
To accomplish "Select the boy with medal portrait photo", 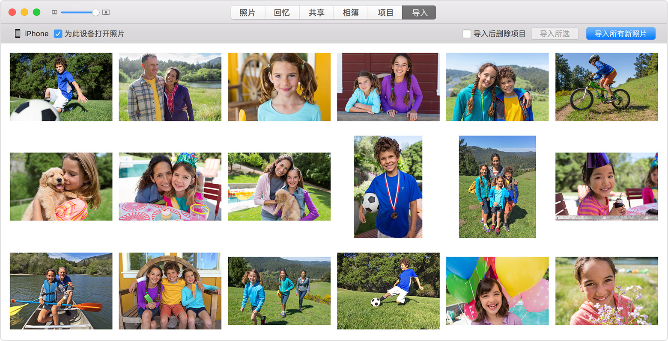I will 388,187.
